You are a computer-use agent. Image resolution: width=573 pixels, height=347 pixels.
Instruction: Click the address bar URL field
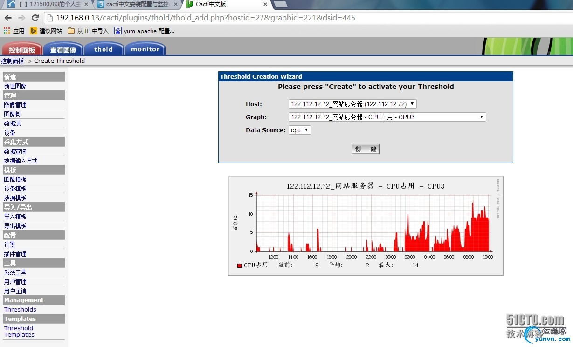(x=308, y=18)
